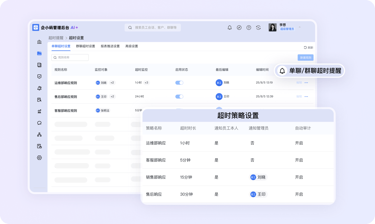Click the 刷新 refresh button

tap(309, 48)
